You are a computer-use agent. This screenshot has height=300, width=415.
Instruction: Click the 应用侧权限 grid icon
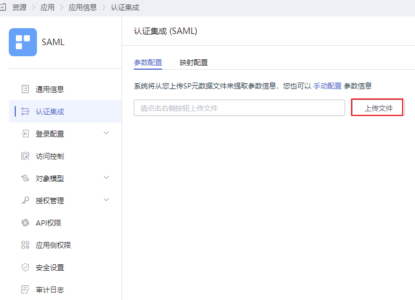click(25, 245)
